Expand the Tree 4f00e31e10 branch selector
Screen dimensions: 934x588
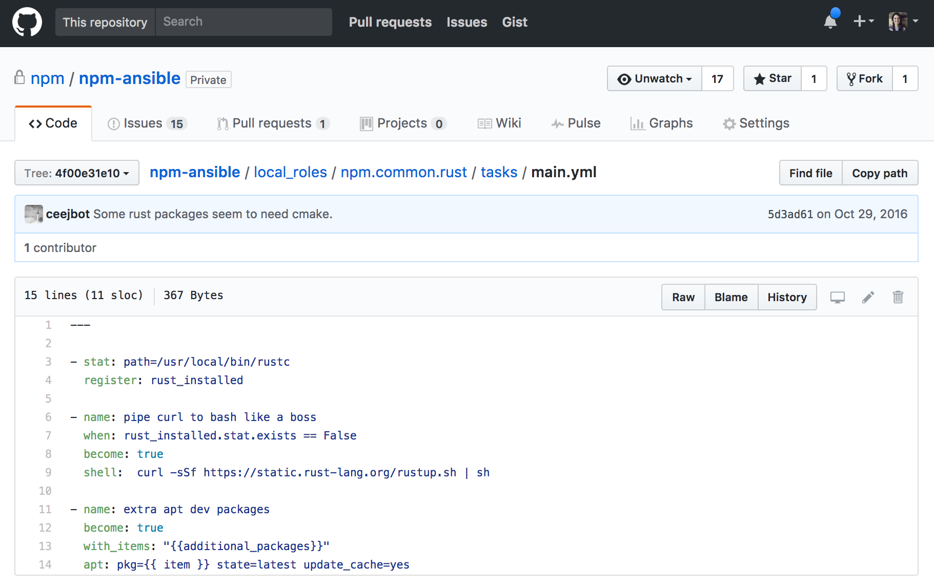tap(77, 173)
